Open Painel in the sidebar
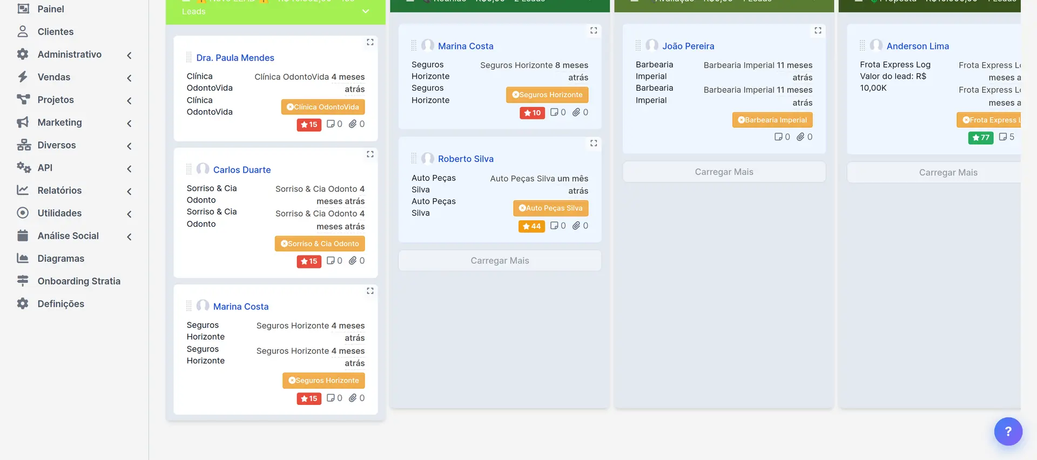 (50, 9)
